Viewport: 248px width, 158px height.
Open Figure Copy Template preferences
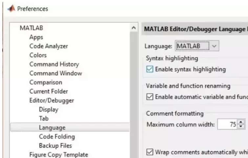pos(59,155)
